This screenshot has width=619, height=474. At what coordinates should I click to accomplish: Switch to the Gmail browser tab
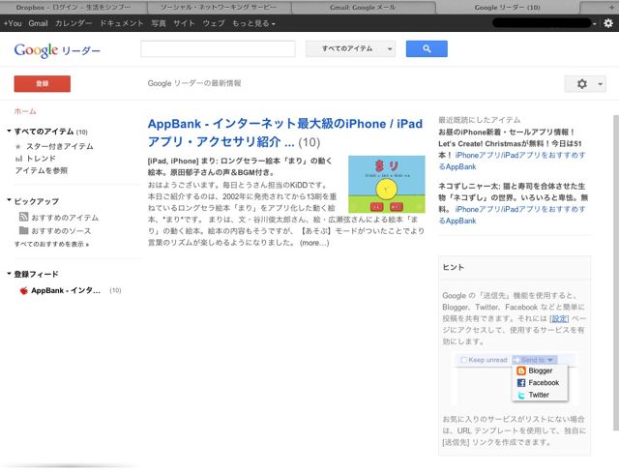363,7
